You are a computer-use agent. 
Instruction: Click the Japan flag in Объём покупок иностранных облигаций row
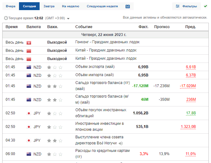point(29,113)
